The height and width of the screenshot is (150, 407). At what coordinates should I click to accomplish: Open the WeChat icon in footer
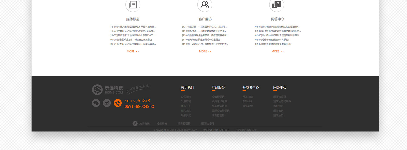coord(96,103)
